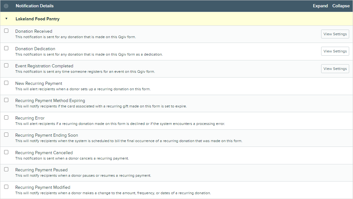
Task: Click description about change to amount, frequency, or dates
Action: [x=113, y=193]
